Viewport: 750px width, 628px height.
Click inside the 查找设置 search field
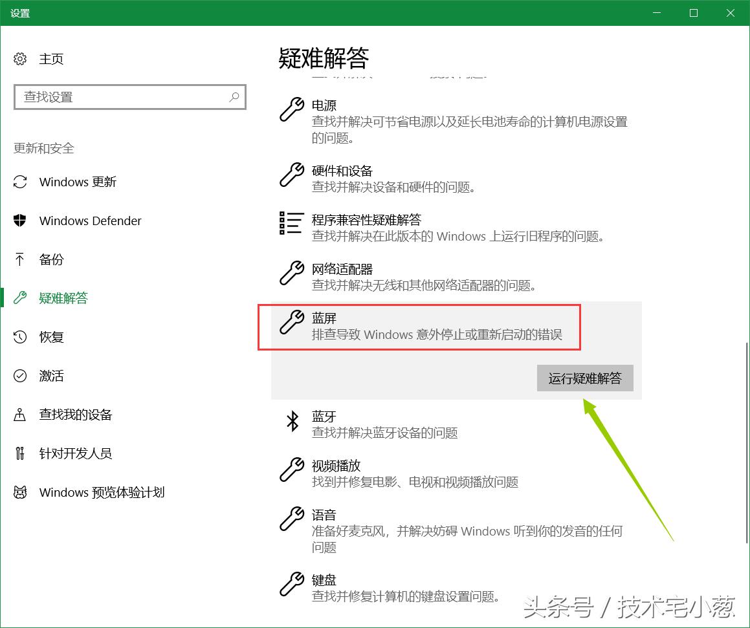pos(129,97)
